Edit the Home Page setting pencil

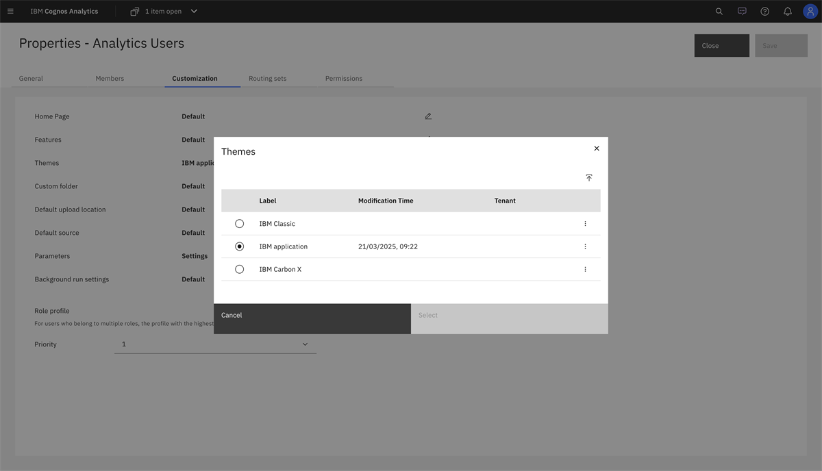point(428,116)
